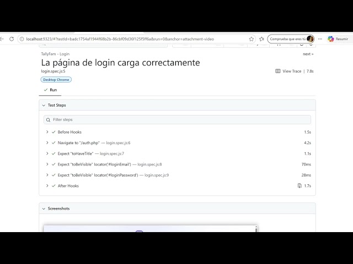
Task: Expand the Navigate to "/auth.php" step
Action: tap(47, 143)
